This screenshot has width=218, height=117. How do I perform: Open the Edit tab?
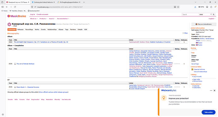[x=86, y=29]
